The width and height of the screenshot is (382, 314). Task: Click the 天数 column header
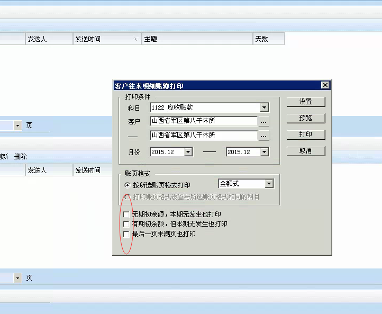(268, 39)
